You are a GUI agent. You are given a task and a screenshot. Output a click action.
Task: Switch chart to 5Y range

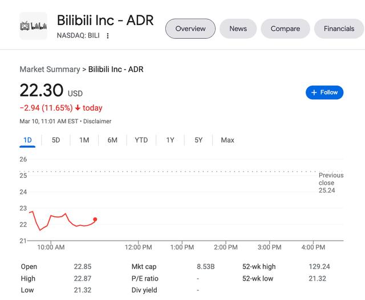(x=198, y=140)
